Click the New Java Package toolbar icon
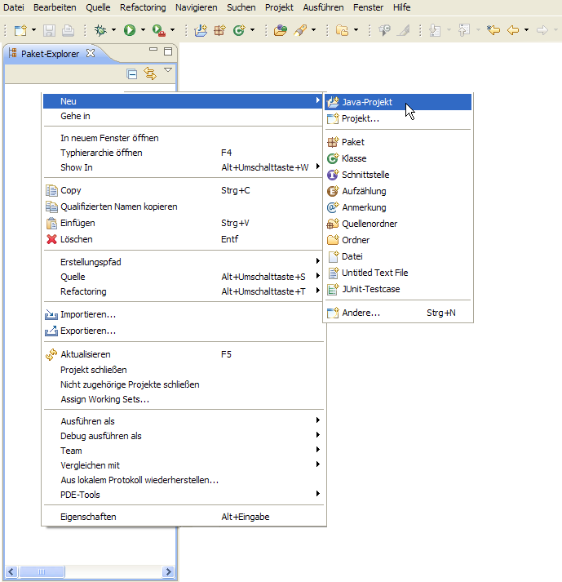This screenshot has height=582, width=562. (219, 30)
